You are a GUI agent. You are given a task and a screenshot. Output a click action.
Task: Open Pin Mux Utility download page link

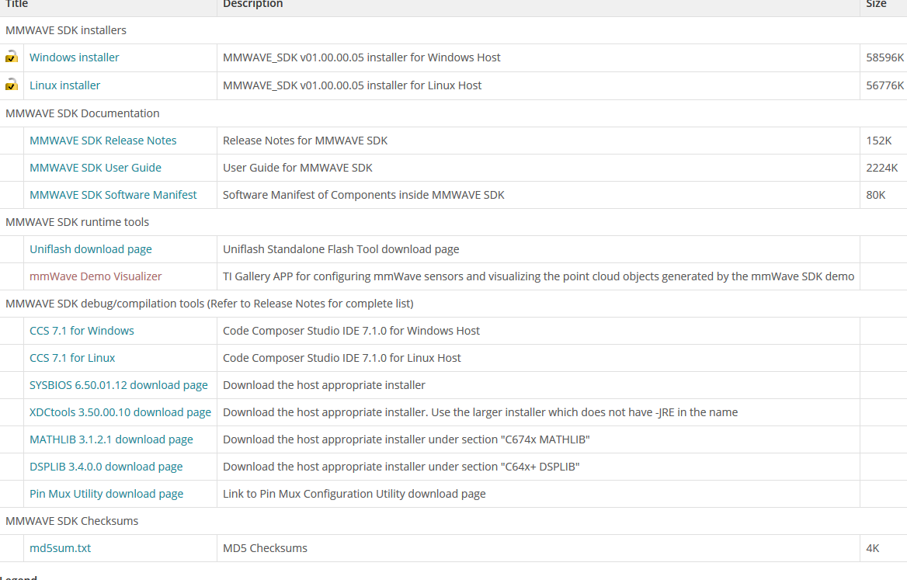(106, 494)
